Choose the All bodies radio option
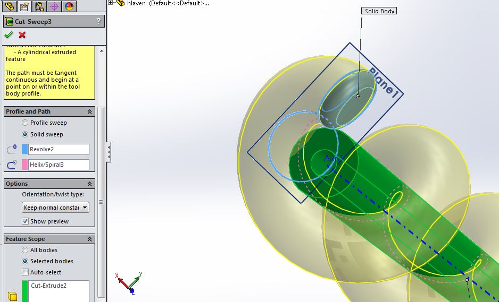499x302 pixels. pyautogui.click(x=25, y=250)
